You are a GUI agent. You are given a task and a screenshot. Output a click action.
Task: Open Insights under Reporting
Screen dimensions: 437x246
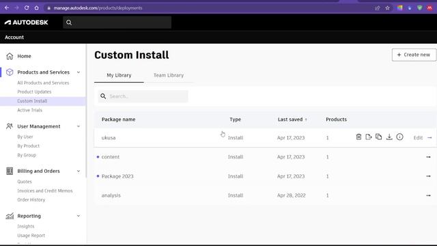click(x=26, y=226)
